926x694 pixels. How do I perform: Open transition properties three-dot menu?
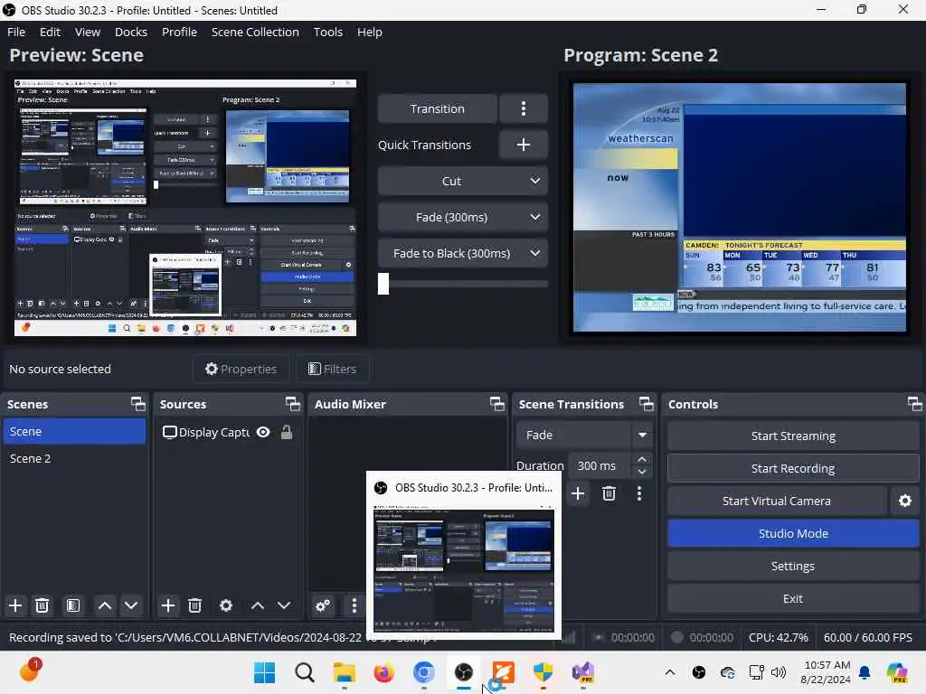click(639, 493)
